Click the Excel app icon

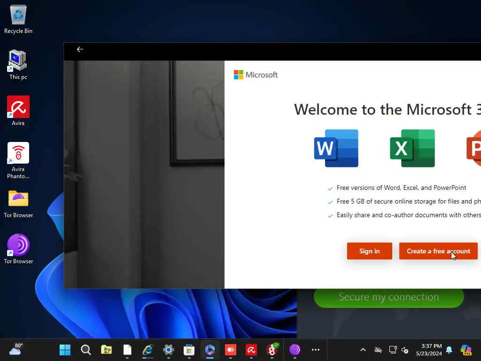pos(412,148)
